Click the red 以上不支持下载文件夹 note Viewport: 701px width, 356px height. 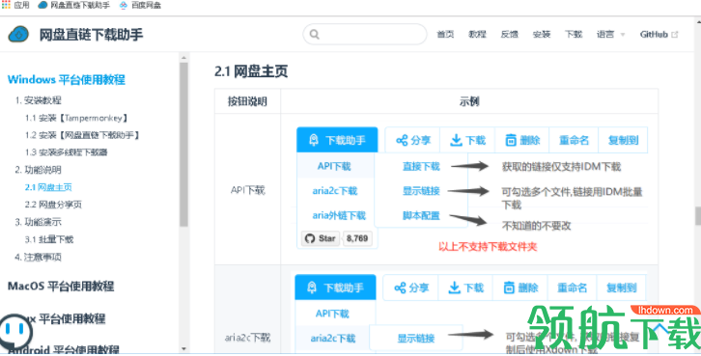tap(488, 247)
